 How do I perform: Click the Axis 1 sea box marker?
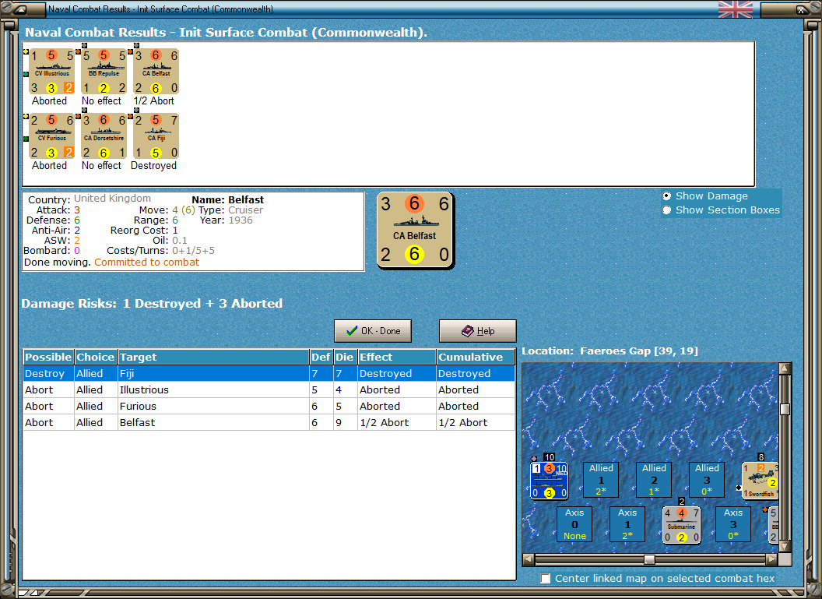click(x=627, y=524)
